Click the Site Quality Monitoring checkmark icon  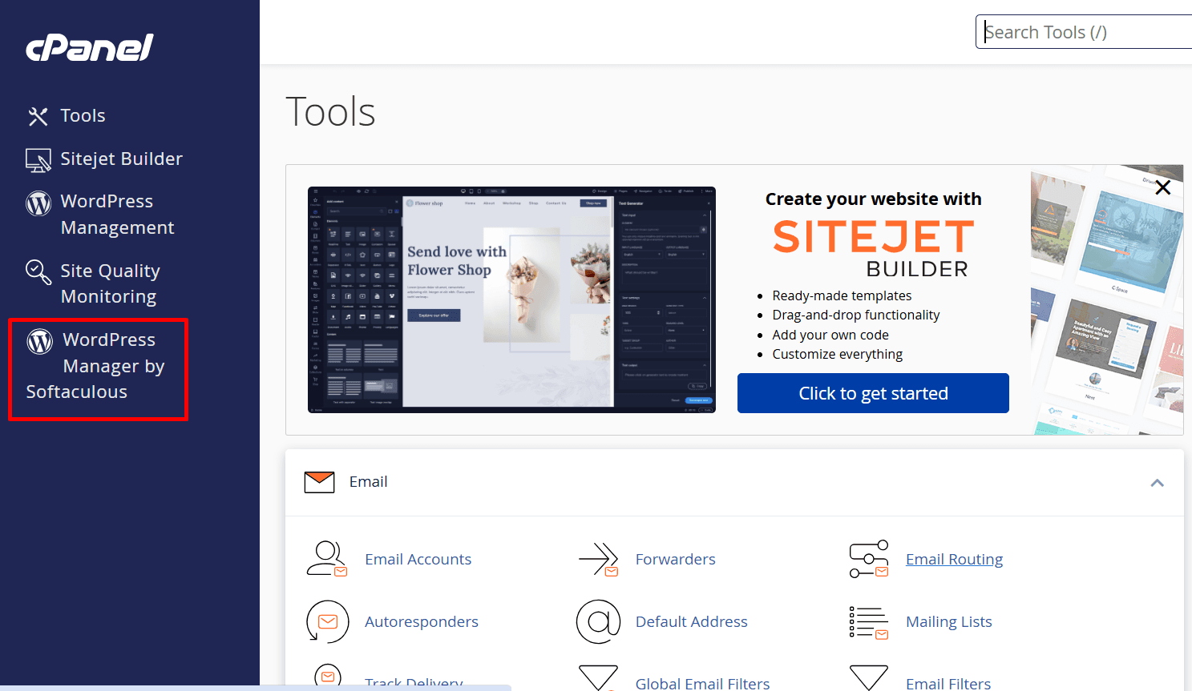pos(38,272)
